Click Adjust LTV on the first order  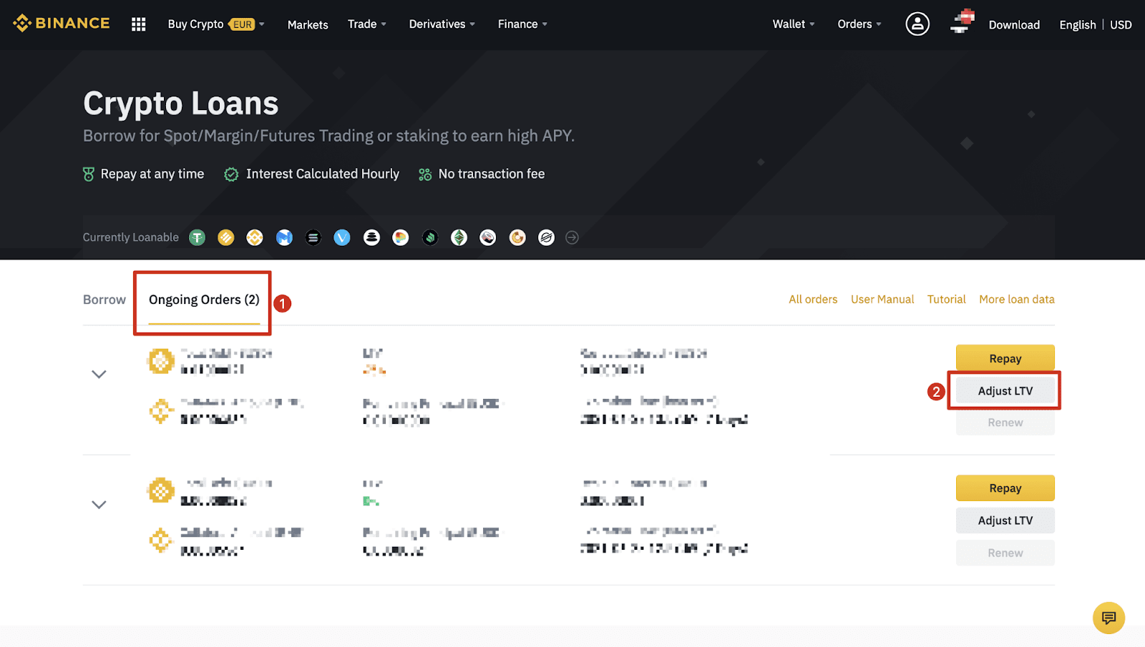click(1005, 391)
